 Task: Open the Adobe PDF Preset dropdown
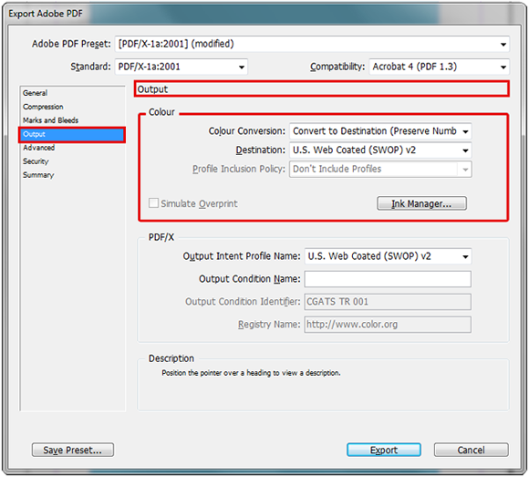pyautogui.click(x=312, y=44)
